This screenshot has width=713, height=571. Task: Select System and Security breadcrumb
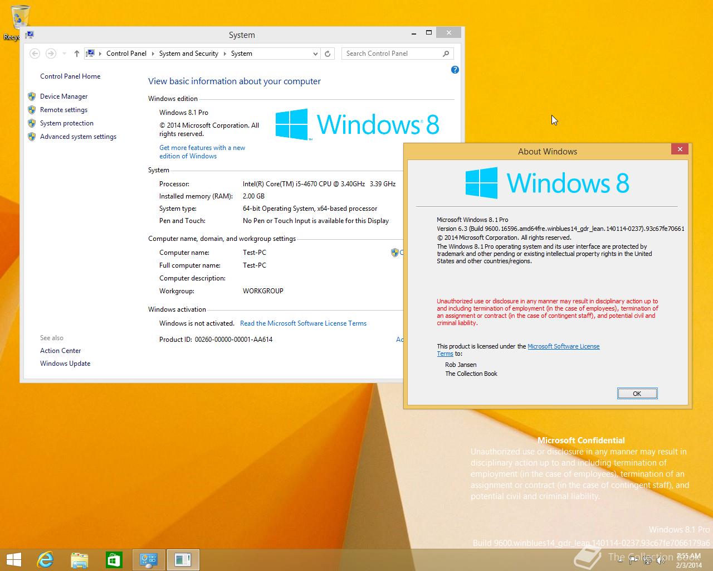coord(188,54)
